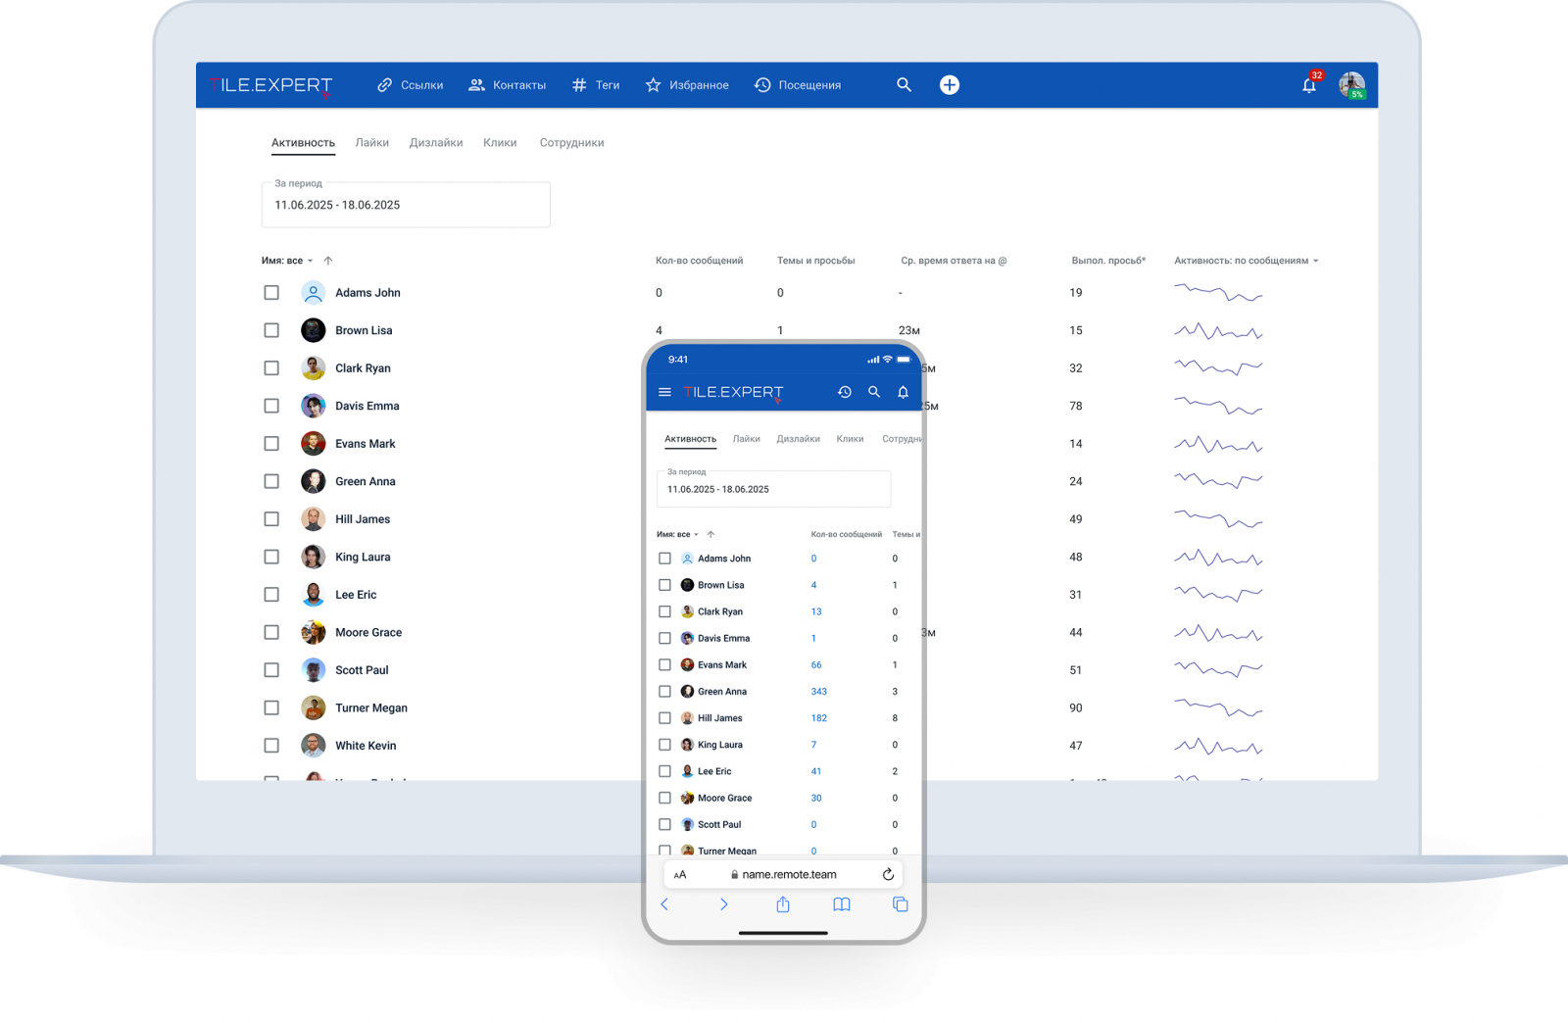Open the hamburger menu on the phone
Image resolution: width=1568 pixels, height=1023 pixels.
664,392
